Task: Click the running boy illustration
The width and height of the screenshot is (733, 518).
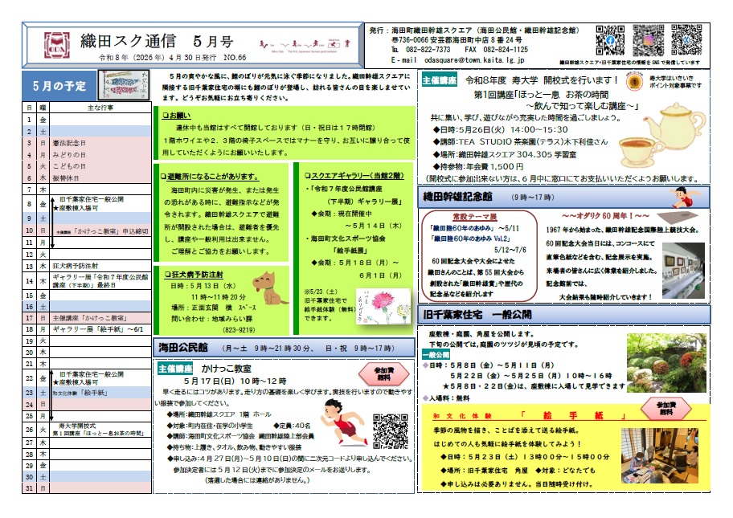Action: coord(344,422)
